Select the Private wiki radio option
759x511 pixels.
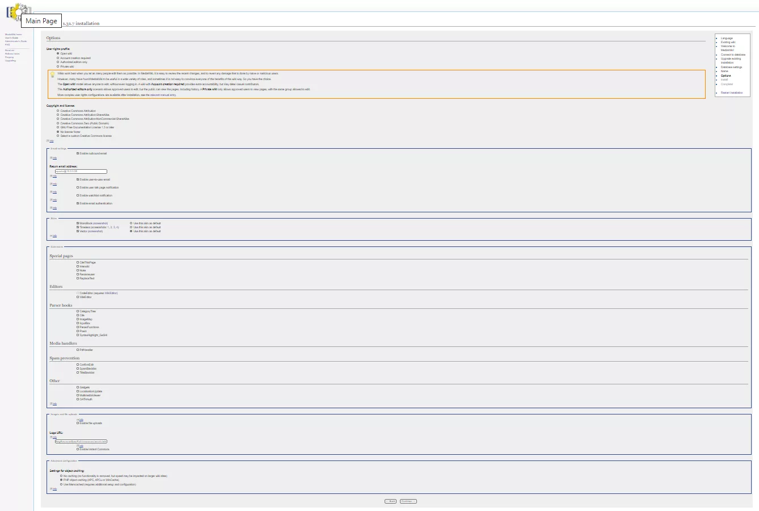(58, 66)
